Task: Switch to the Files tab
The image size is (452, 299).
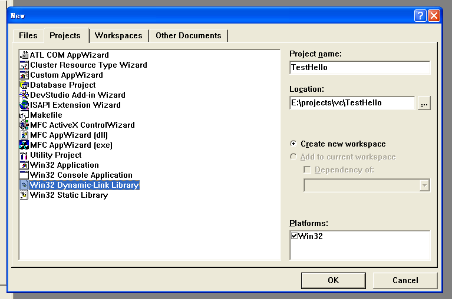Action: tap(28, 36)
